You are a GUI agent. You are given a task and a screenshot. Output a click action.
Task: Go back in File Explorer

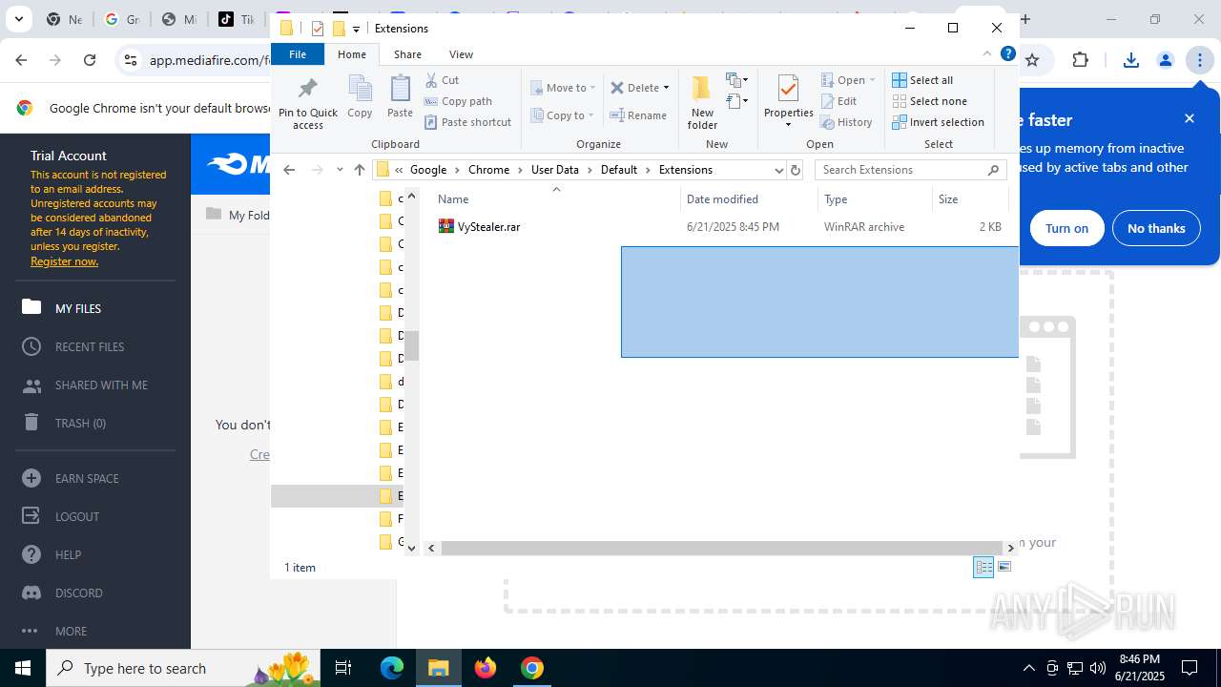point(289,170)
